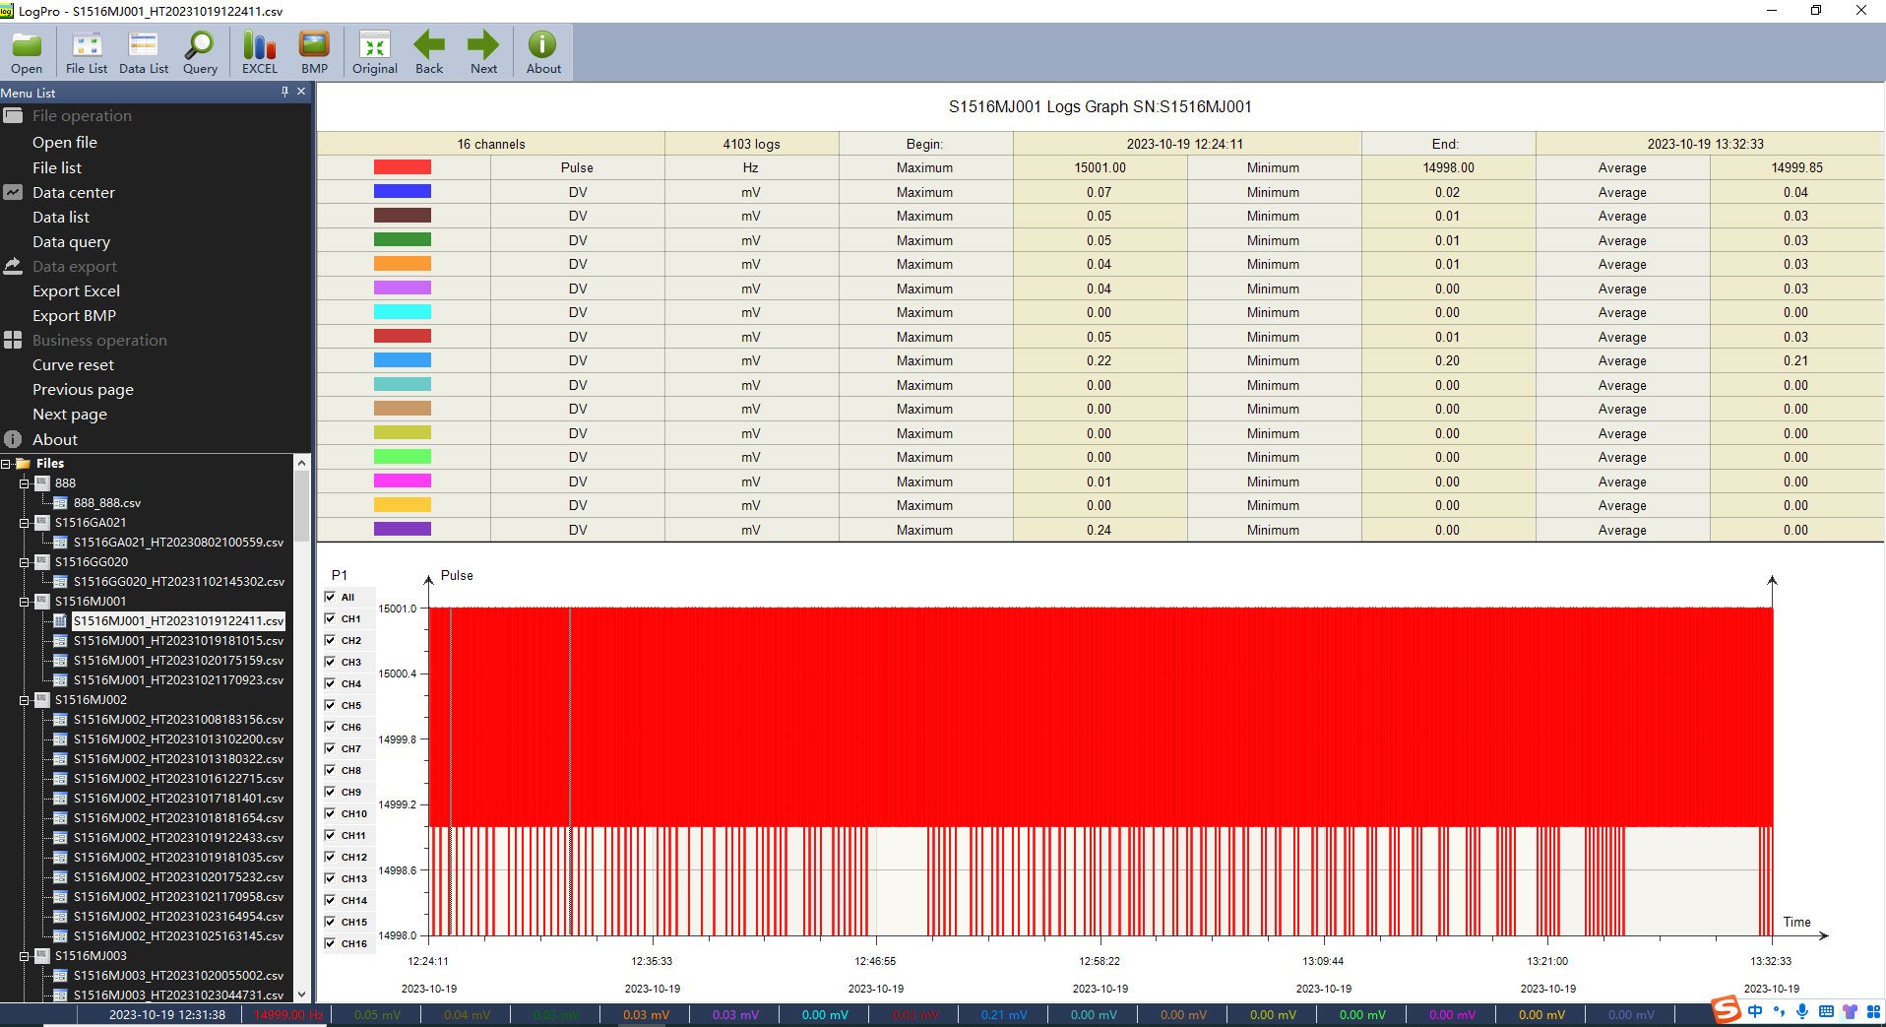This screenshot has width=1886, height=1027.
Task: Collapse the S1516MJ001 folder tree node
Action: tap(25, 602)
